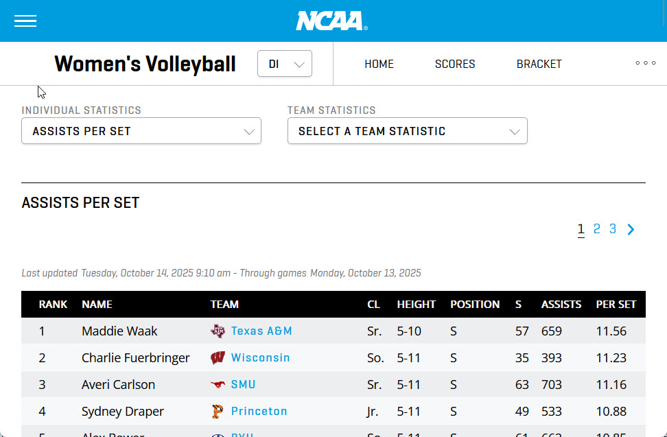Go to next page arrow
This screenshot has height=437, width=667.
pyautogui.click(x=631, y=230)
